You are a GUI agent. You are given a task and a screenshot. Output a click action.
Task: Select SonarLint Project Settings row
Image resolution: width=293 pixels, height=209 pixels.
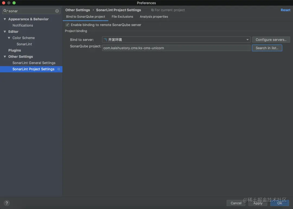point(31,69)
